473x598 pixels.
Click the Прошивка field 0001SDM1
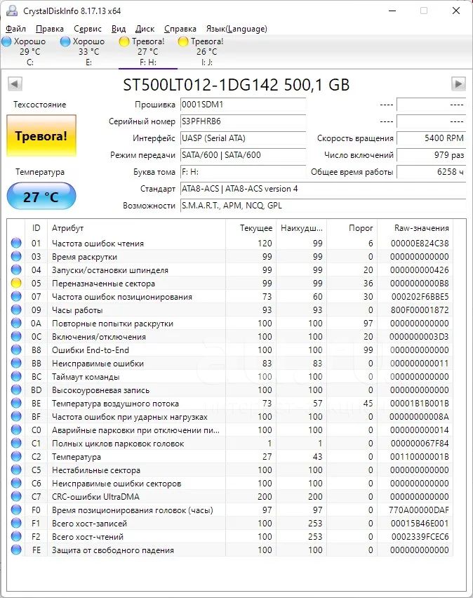[243, 105]
